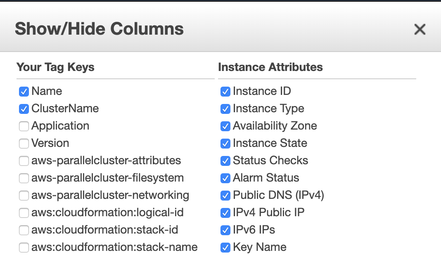The width and height of the screenshot is (441, 255).
Task: Enable the Application tag column
Action: click(x=24, y=126)
